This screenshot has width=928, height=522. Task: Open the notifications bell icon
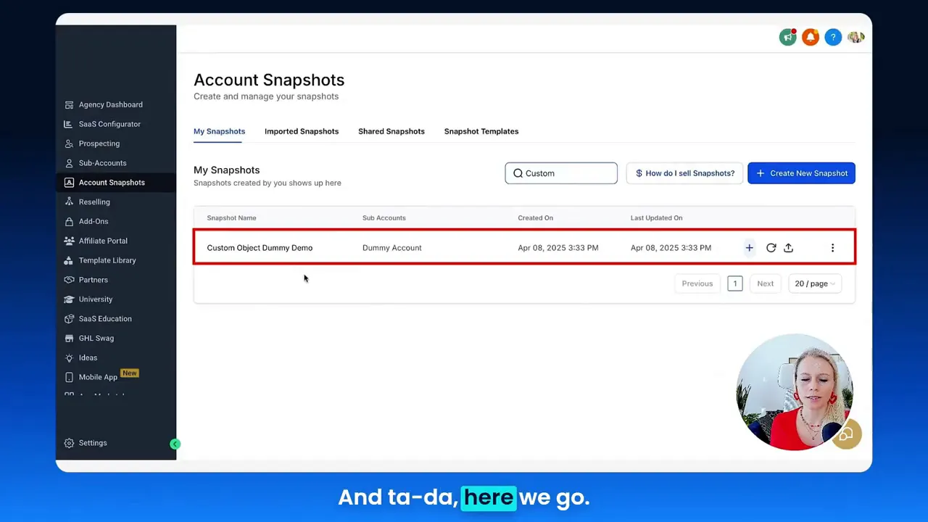(x=811, y=37)
